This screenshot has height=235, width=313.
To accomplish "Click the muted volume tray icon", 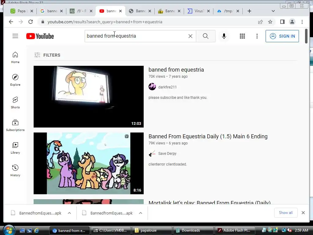I will 290,230.
